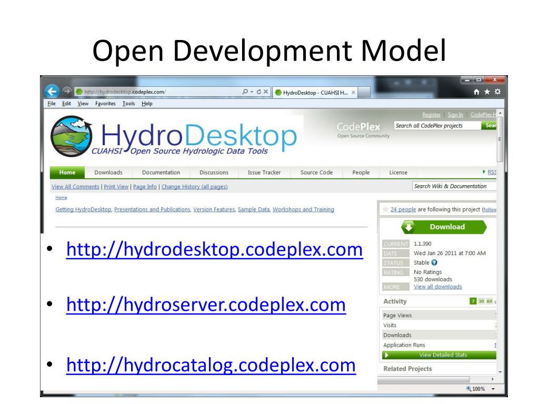
Task: Click the RSS link
Action: coord(492,172)
